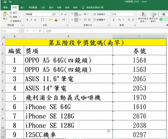Switch to the 檢視 View tab
This screenshot has height=139, width=168.
tap(67, 7)
